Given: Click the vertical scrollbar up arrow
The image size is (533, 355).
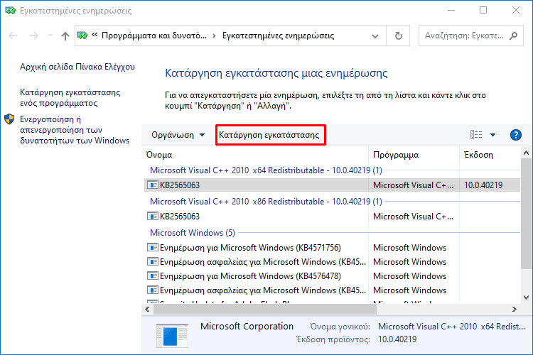Looking at the screenshot, I should tap(526, 153).
